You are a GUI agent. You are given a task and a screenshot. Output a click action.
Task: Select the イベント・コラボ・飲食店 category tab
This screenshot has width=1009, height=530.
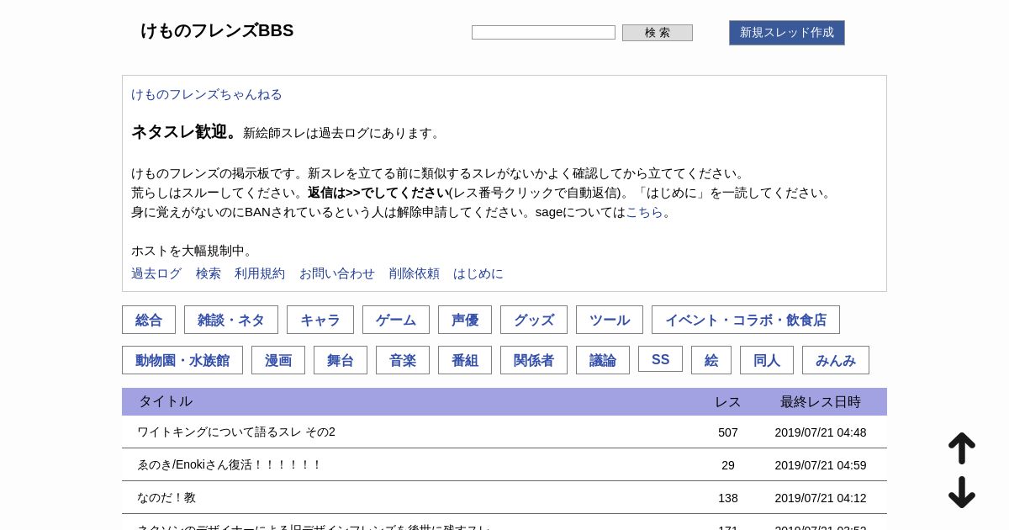coord(746,320)
